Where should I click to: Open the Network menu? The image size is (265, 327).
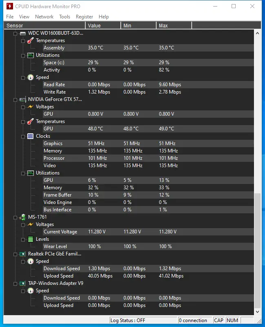(44, 17)
